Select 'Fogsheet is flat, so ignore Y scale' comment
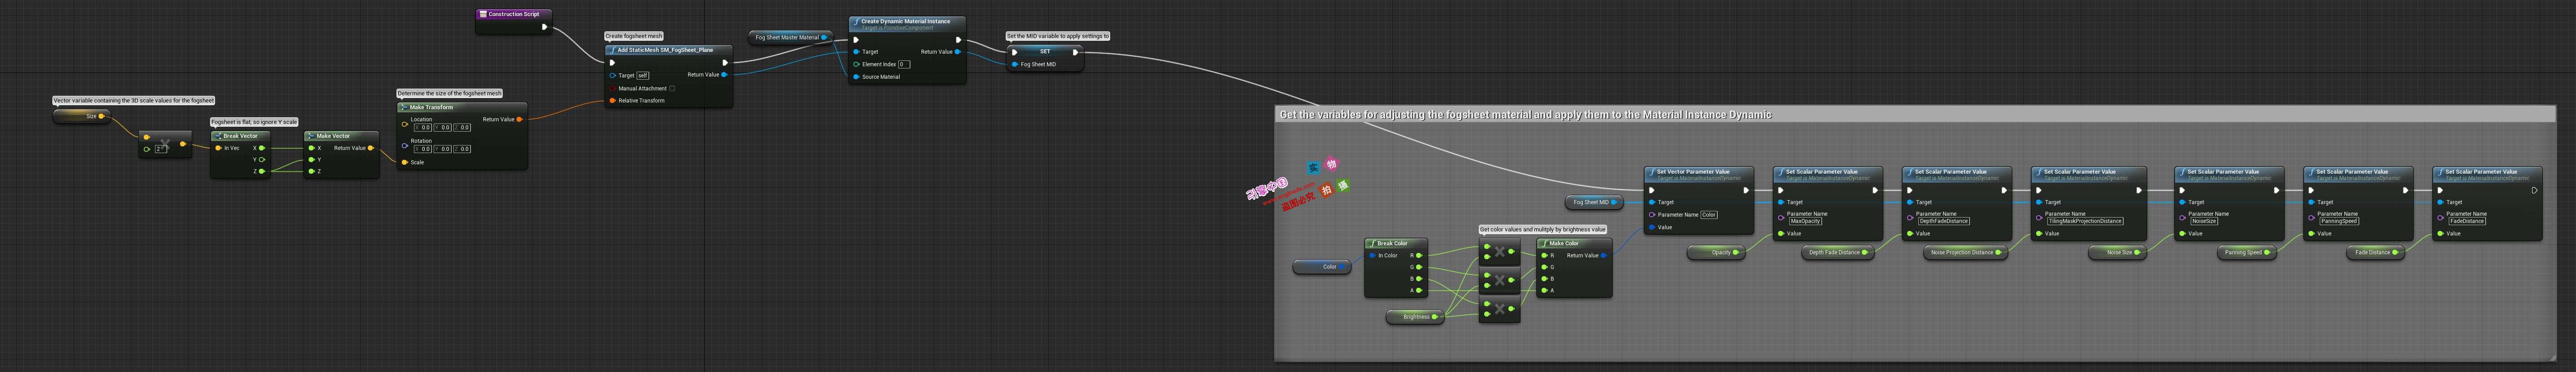Viewport: 2576px width, 372px height. [254, 122]
